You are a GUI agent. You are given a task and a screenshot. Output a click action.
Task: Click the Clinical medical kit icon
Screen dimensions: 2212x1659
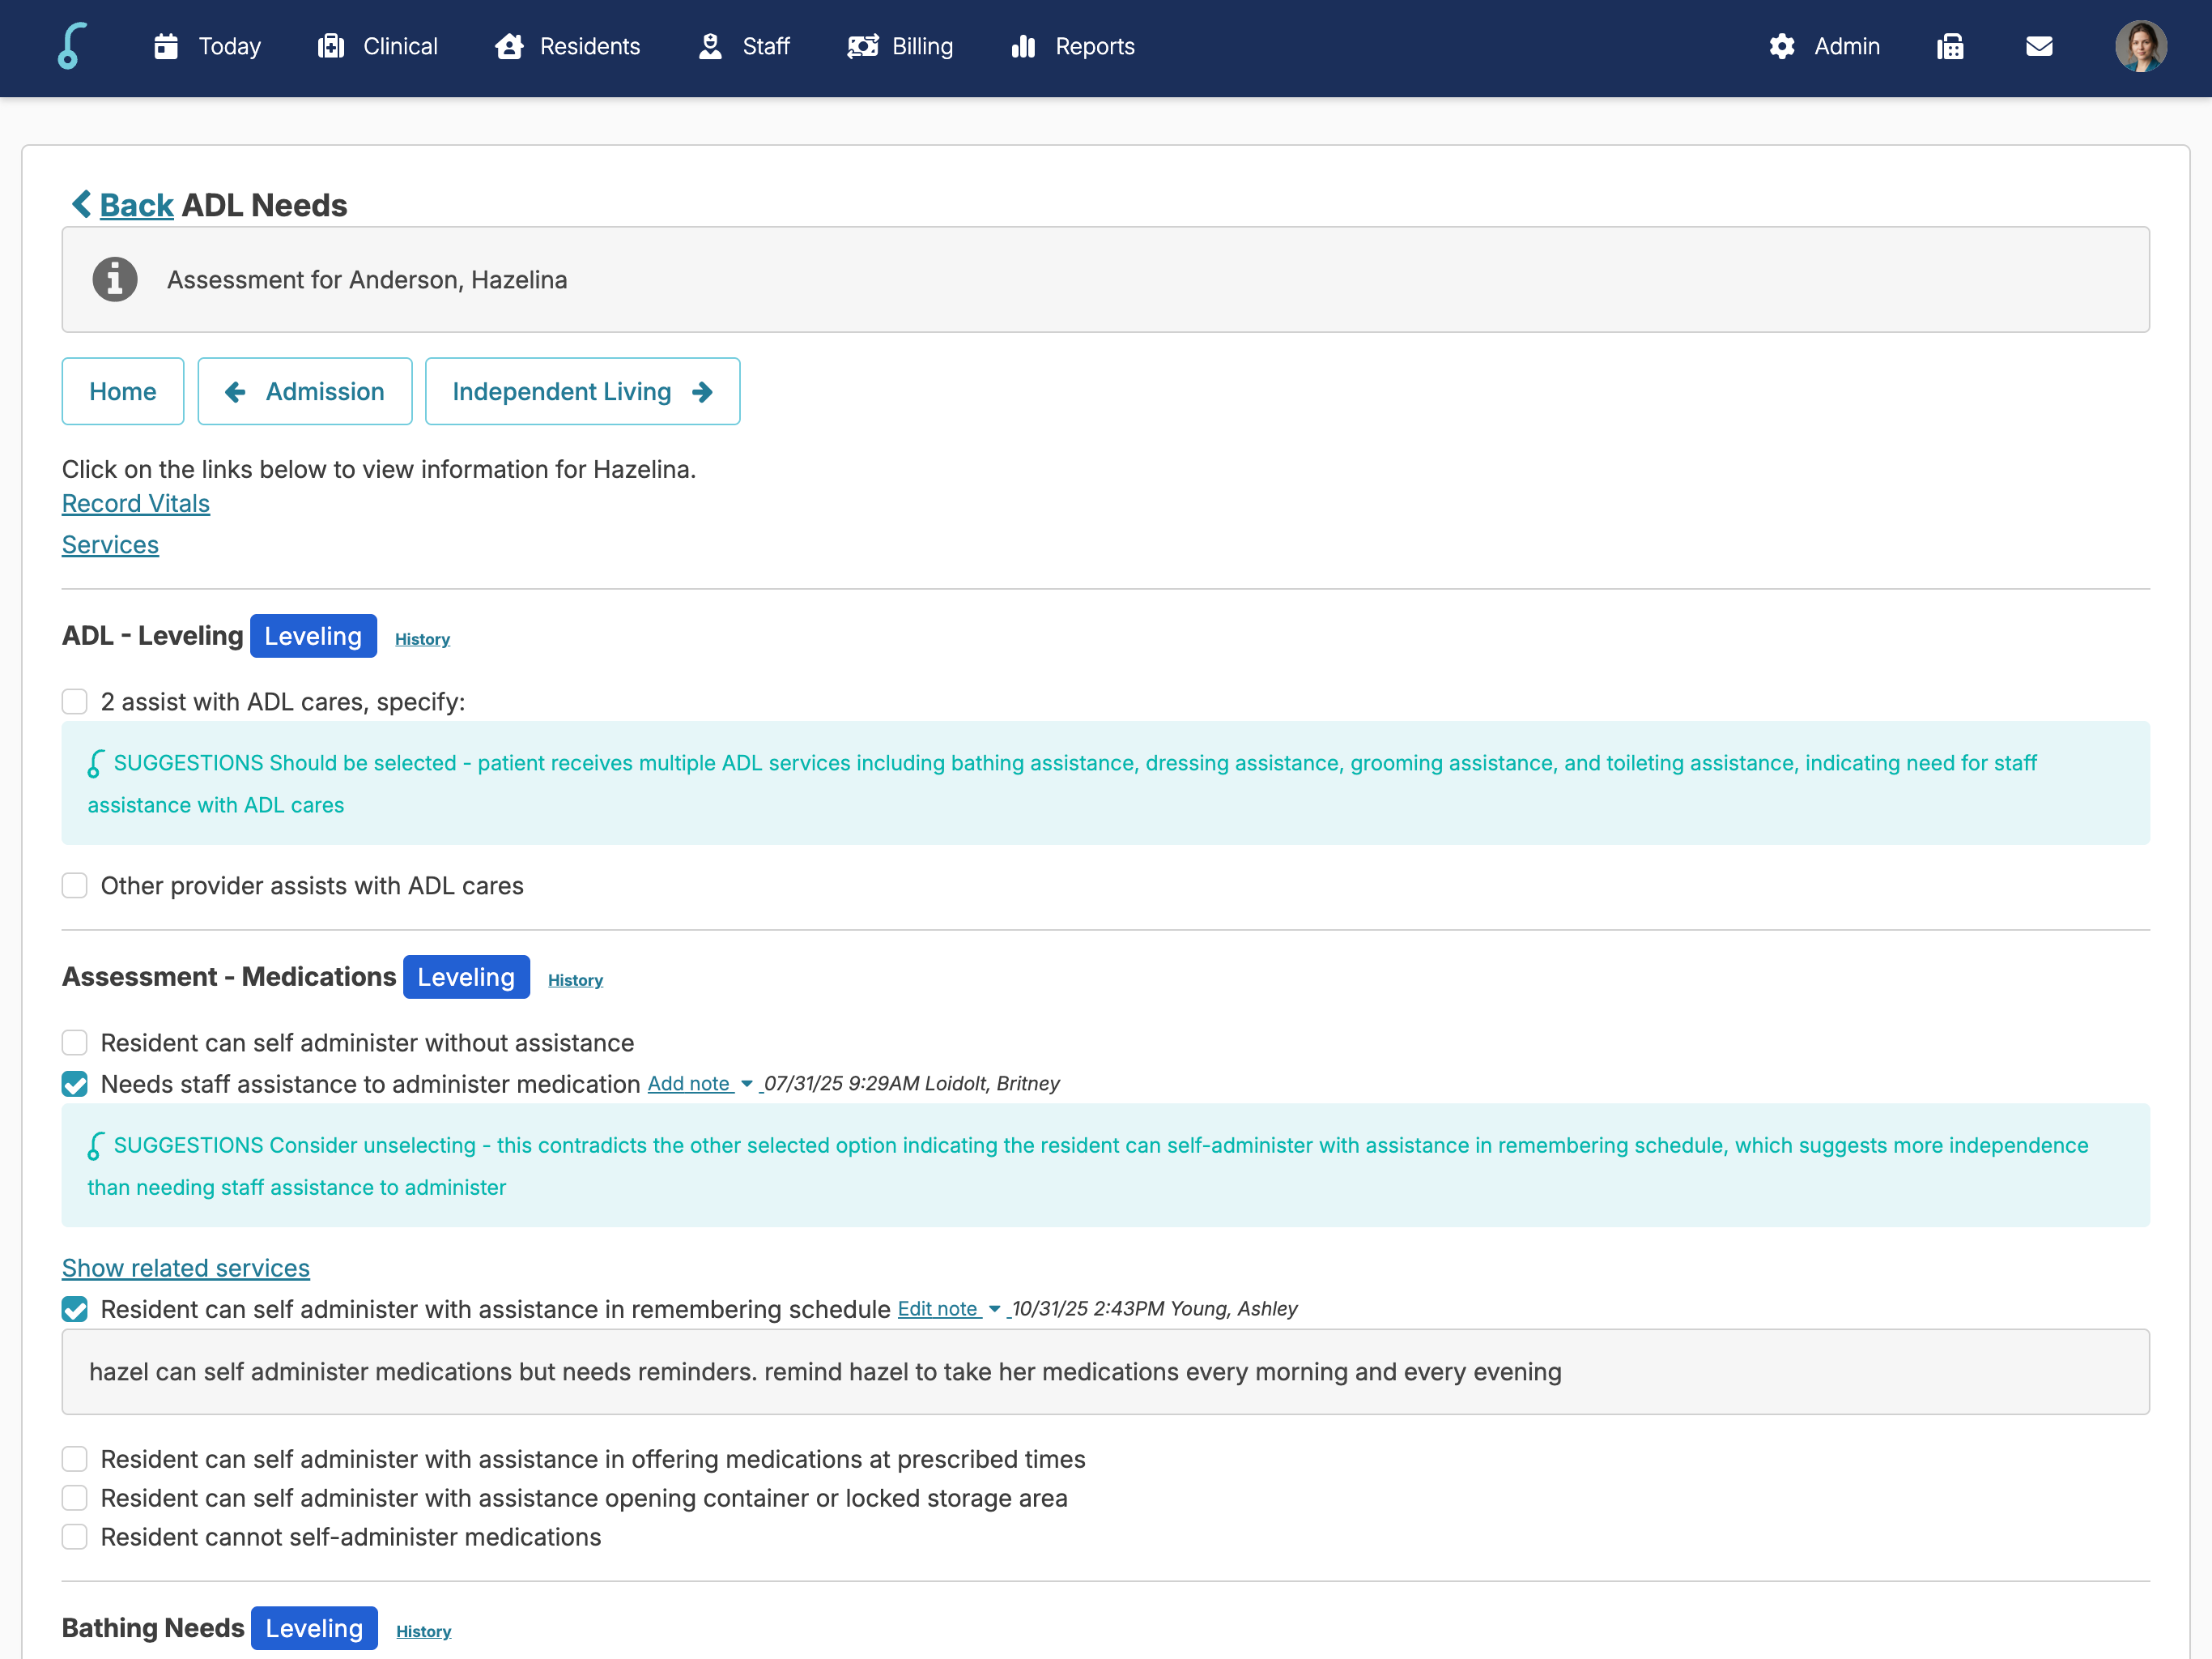[x=331, y=46]
